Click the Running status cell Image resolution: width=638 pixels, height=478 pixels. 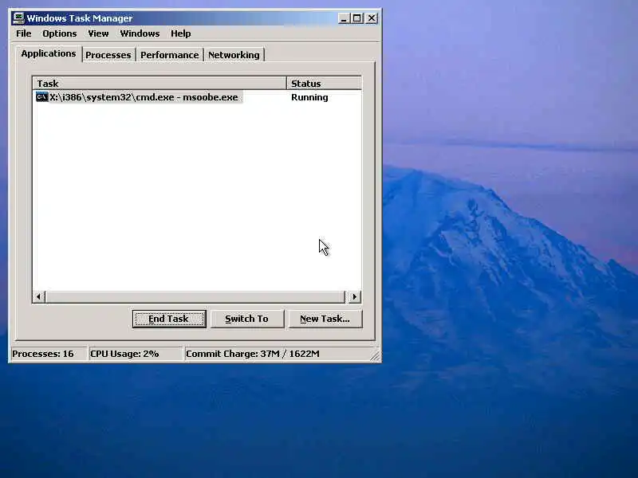tap(309, 97)
